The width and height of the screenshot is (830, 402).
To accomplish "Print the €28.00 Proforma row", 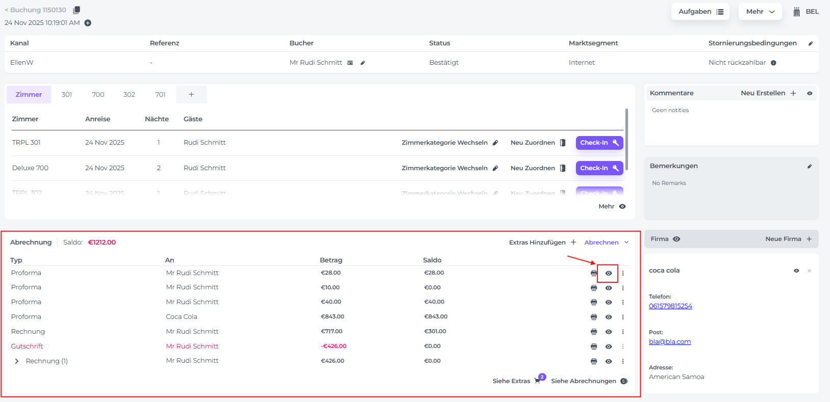I will [594, 273].
